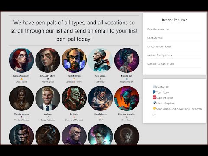Click Grad Student vocation text
Screen dimensions: 208x156
21,82
